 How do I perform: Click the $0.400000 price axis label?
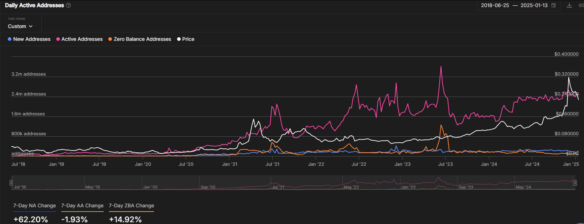(x=567, y=54)
